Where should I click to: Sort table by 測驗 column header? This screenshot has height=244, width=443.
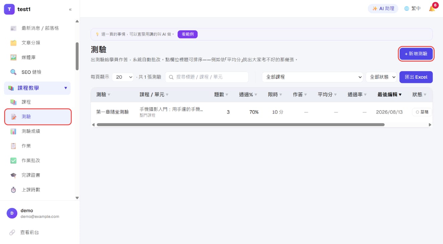click(x=103, y=95)
